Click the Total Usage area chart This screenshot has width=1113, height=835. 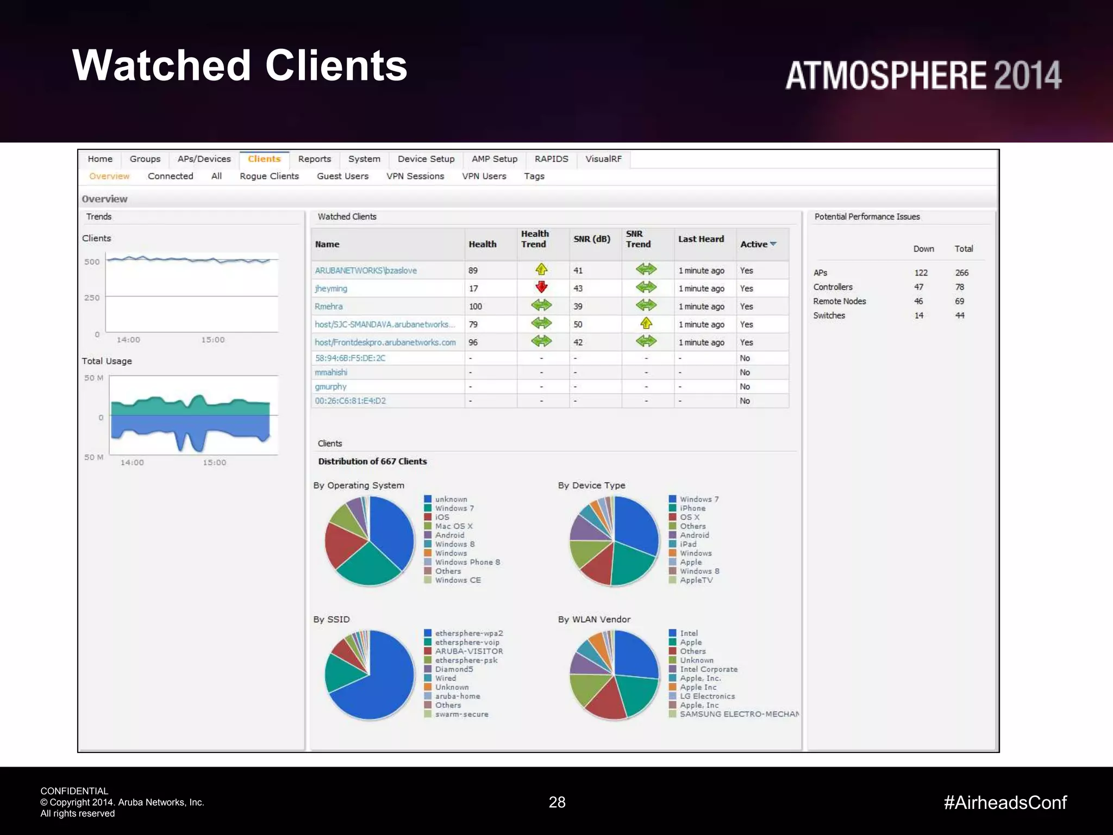pyautogui.click(x=193, y=415)
